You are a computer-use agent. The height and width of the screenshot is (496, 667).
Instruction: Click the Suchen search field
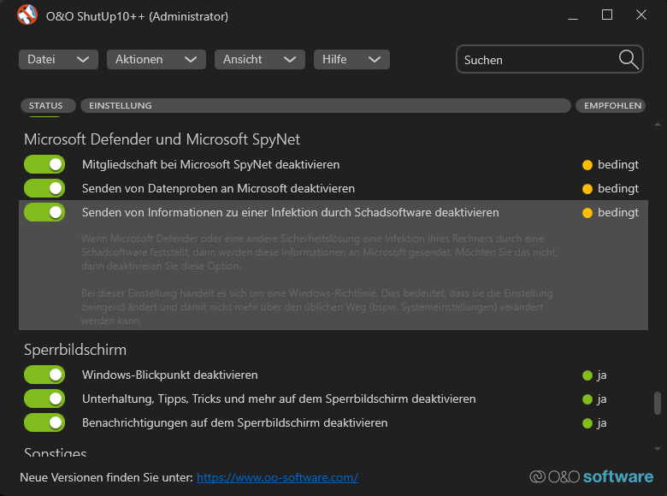tap(549, 60)
